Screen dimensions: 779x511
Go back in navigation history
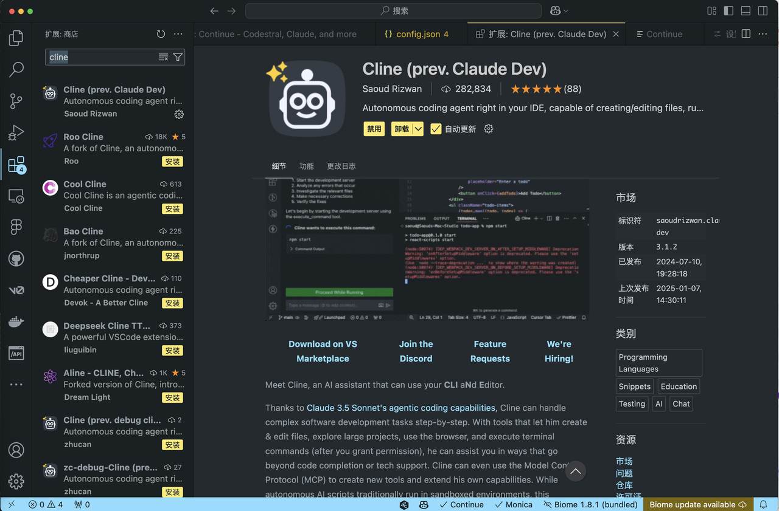tap(214, 11)
